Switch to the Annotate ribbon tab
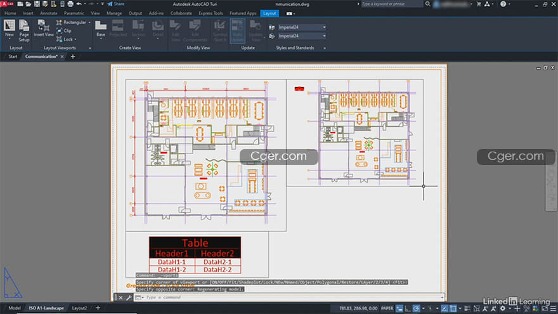Screen dimensions: 558x314 (x=49, y=13)
